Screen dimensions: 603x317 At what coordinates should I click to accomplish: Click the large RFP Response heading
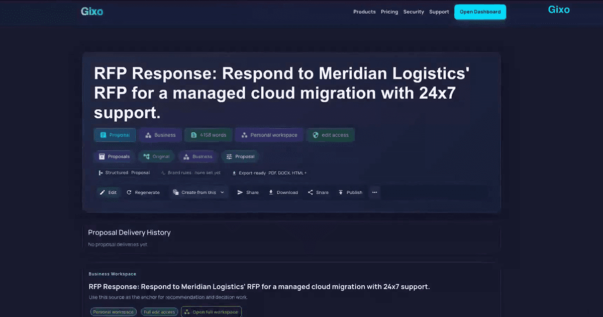[281, 93]
